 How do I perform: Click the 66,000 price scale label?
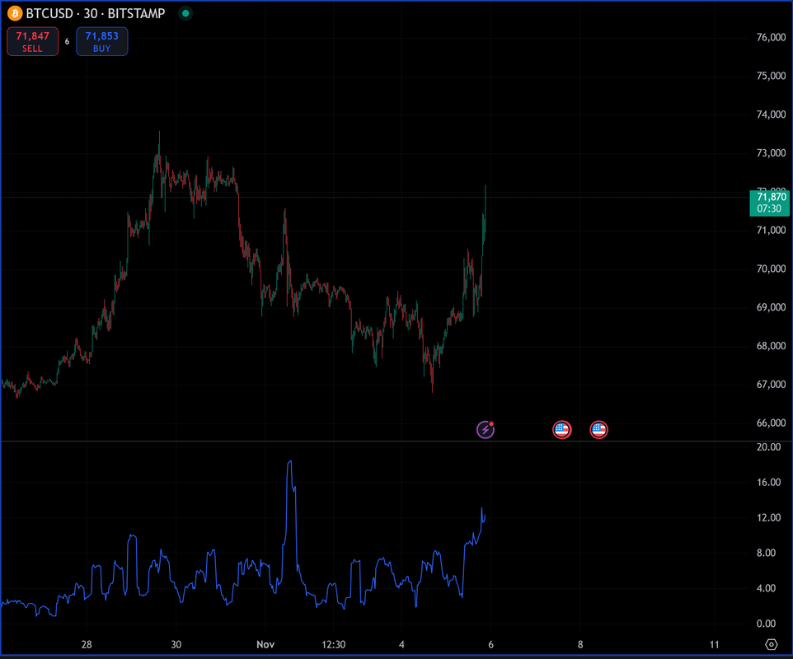pyautogui.click(x=771, y=423)
